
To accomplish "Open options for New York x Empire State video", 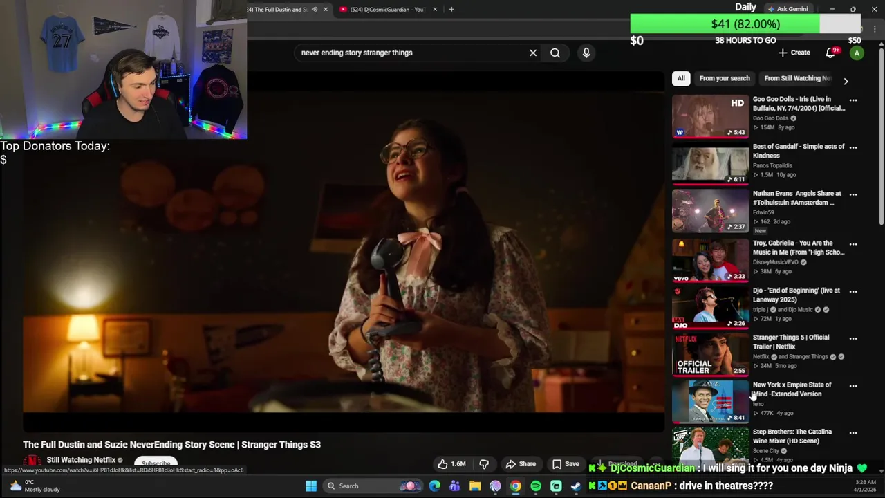I will coord(853,386).
